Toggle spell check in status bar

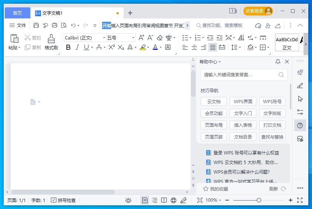pyautogui.click(x=63, y=200)
